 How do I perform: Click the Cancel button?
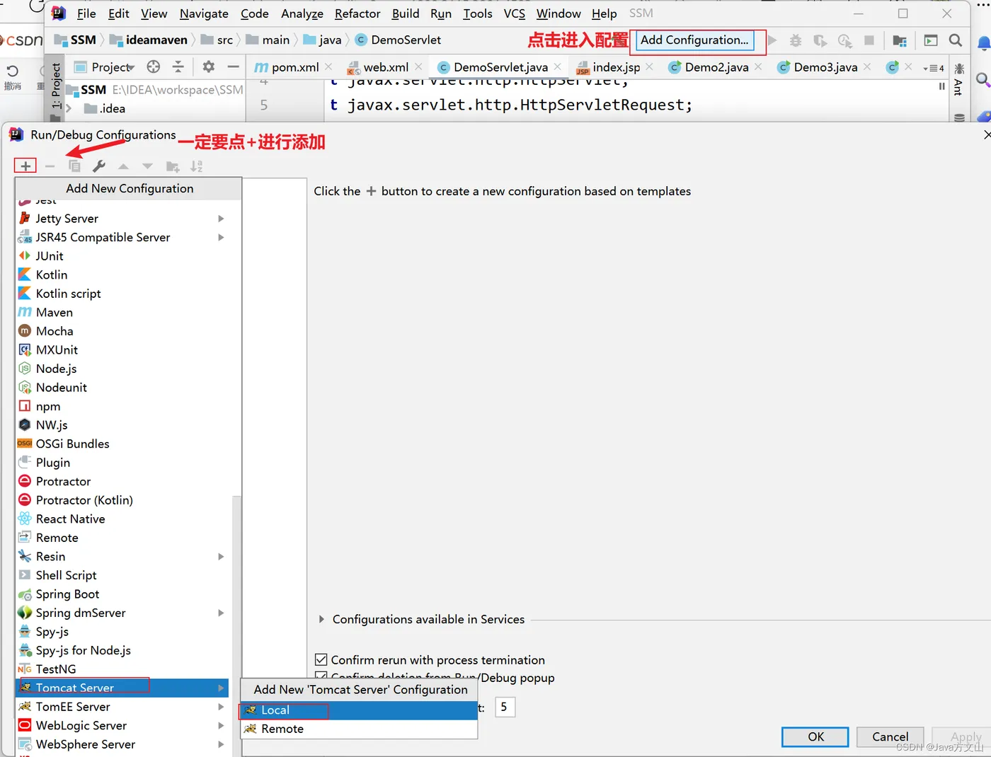tap(890, 736)
